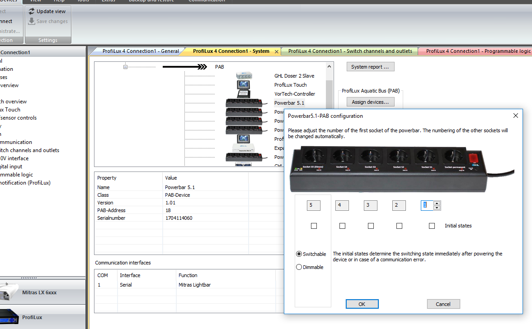Select the Connection1 header in sidebar
This screenshot has width=532, height=329.
[x=15, y=52]
